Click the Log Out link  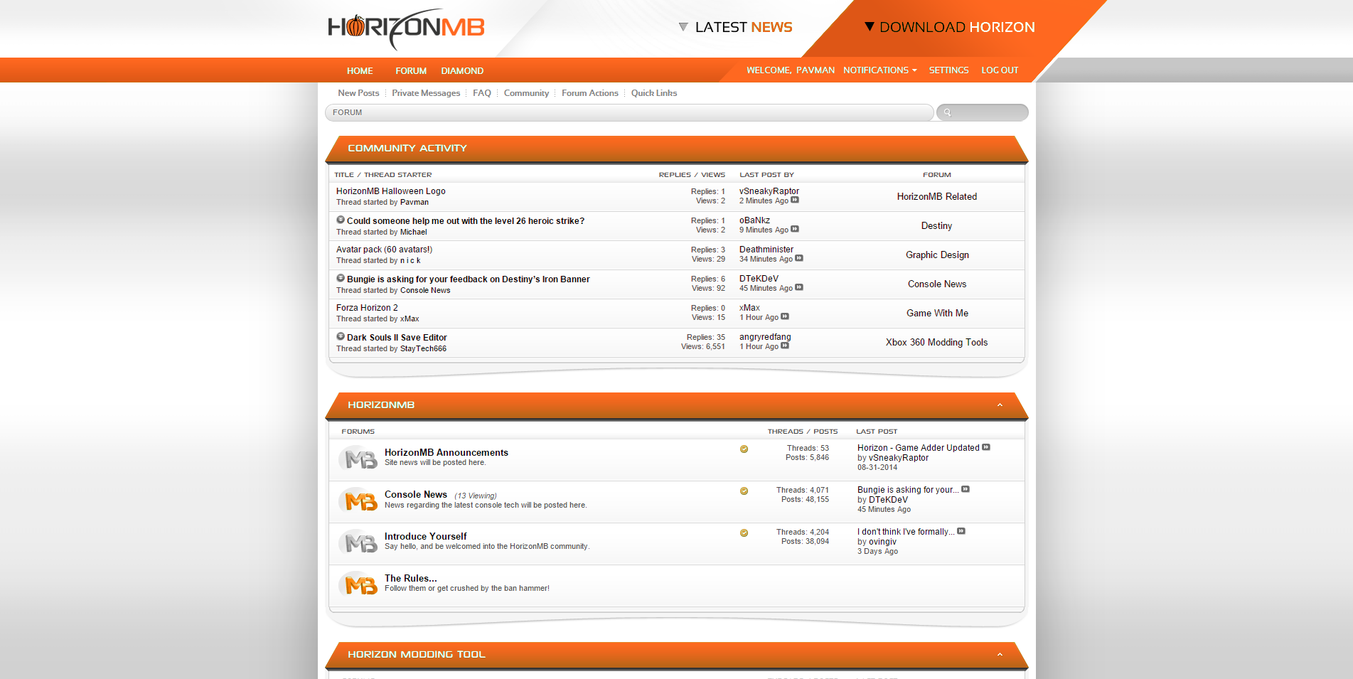[x=1000, y=70]
